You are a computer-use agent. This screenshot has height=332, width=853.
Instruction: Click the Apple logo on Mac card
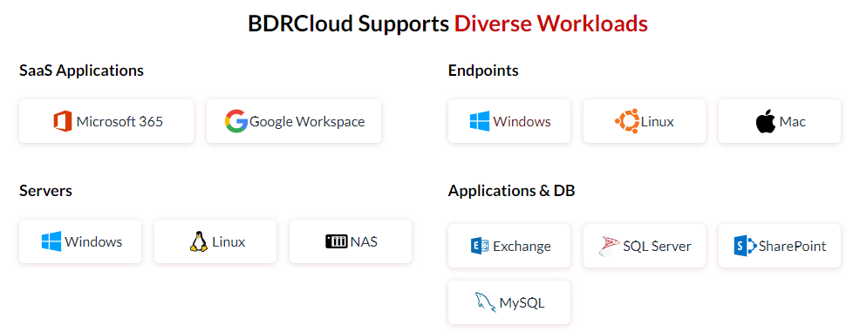tap(766, 122)
